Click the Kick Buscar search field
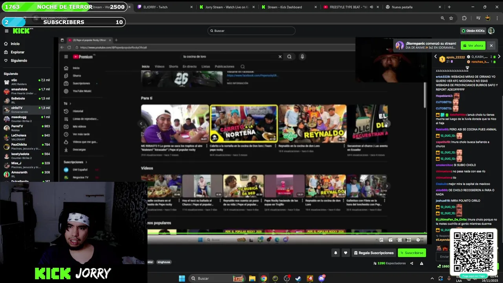Viewport: 503px width, 283px height. [251, 31]
